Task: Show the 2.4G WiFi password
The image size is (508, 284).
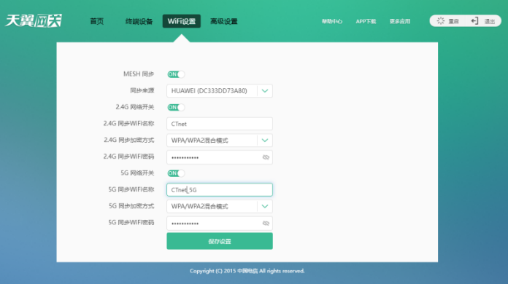Action: (x=266, y=157)
